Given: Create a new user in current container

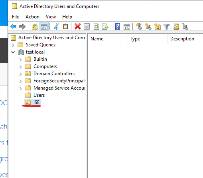Looking at the screenshot, I should (x=139, y=26).
